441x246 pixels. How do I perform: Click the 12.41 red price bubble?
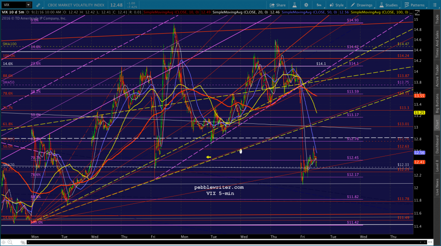click(x=419, y=162)
